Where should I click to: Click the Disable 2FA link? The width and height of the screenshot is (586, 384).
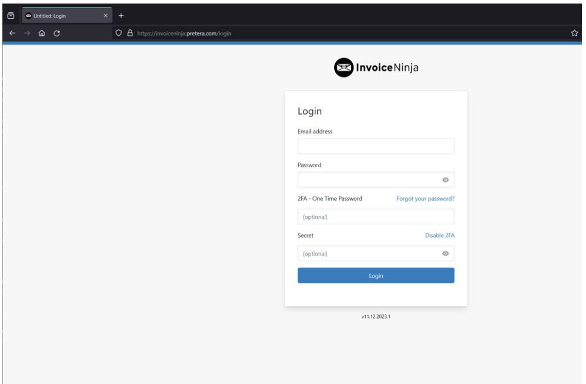[x=440, y=235]
